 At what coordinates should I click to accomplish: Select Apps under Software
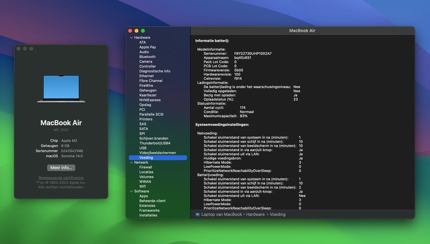[143, 196]
